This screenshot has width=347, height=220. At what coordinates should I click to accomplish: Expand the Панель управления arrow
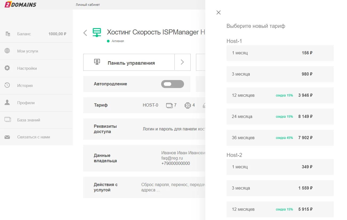(182, 62)
